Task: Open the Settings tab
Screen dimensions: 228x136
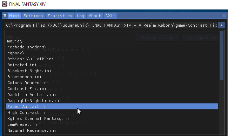Action: 33,16
